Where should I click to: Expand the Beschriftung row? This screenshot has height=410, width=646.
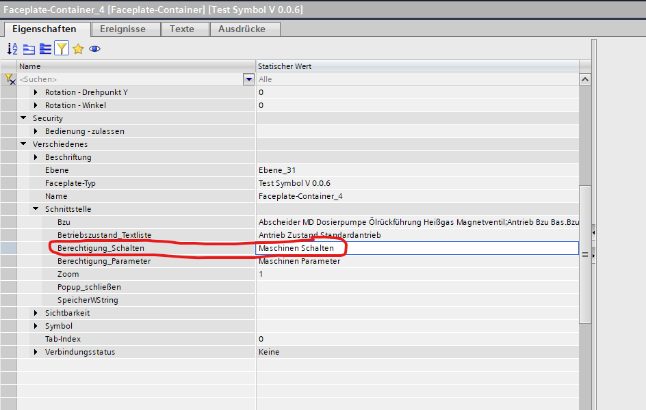(36, 157)
